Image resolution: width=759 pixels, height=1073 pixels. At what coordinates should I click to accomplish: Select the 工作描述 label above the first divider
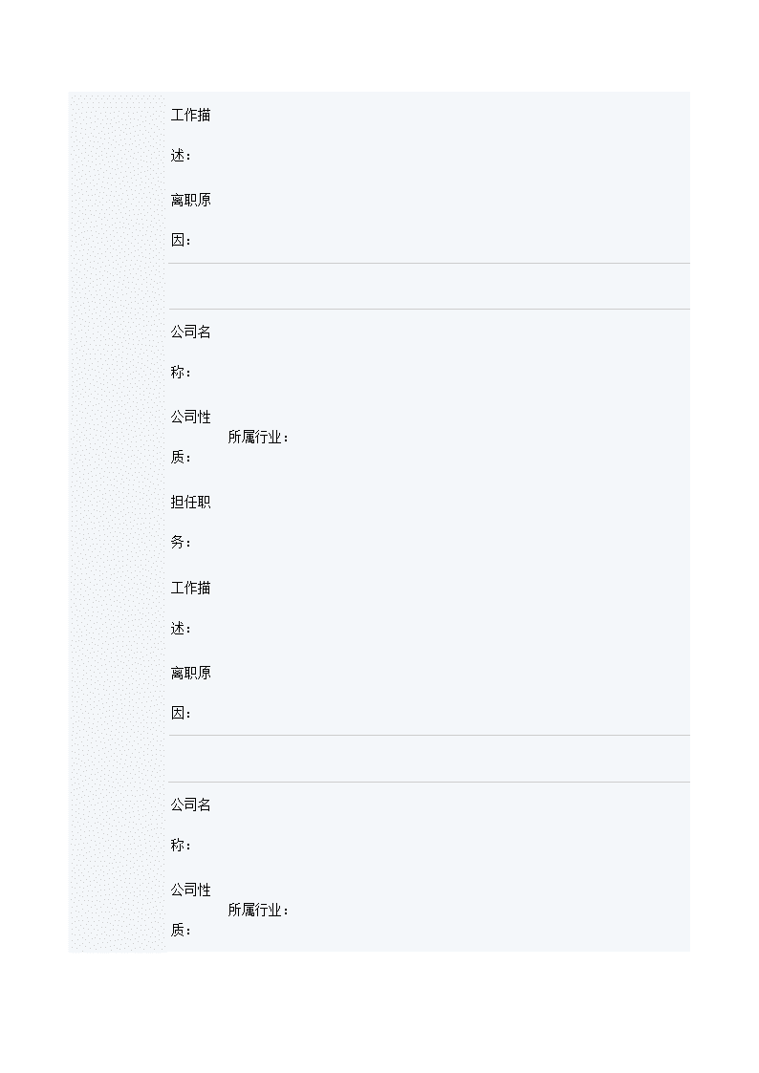coord(190,135)
